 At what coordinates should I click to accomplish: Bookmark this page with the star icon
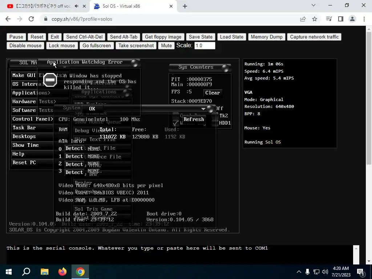pyautogui.click(x=315, y=19)
